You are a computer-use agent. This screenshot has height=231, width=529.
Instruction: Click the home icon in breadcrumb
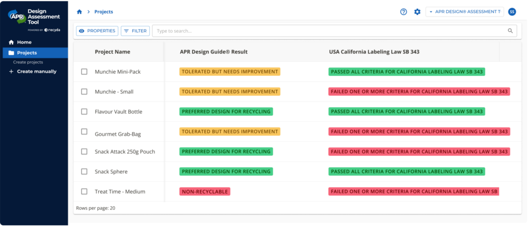click(80, 12)
